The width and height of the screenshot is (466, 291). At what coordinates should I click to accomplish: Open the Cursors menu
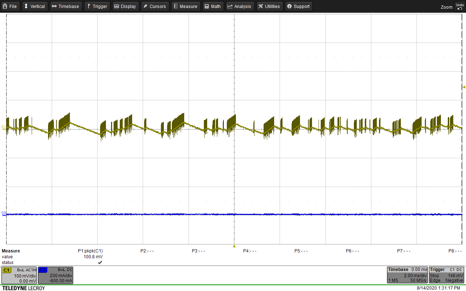click(x=155, y=6)
